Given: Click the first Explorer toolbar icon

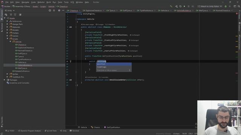Looking at the screenshot, I should (6, 15).
